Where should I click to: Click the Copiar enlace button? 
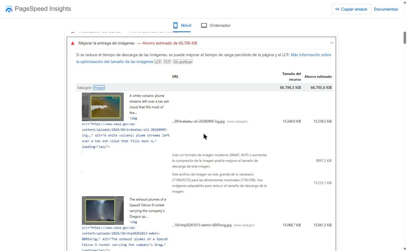[x=351, y=9]
